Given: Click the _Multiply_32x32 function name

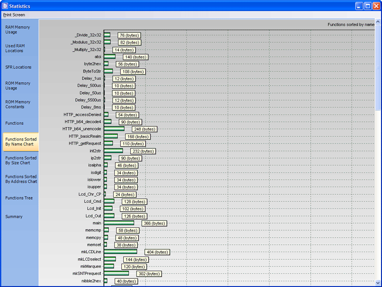Looking at the screenshot, I should point(87,50).
